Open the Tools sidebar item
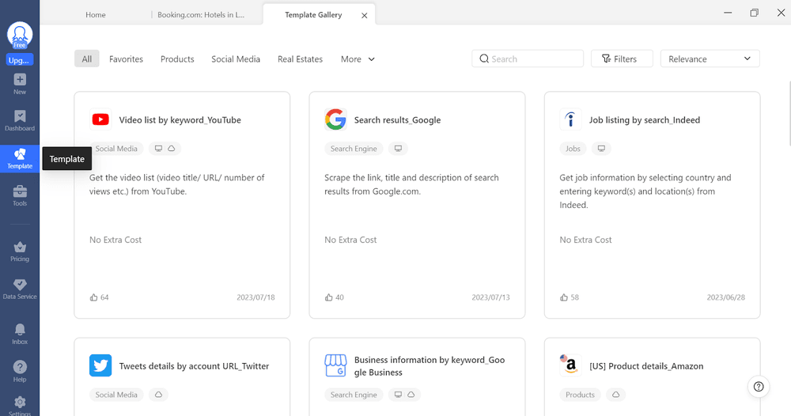 (20, 195)
